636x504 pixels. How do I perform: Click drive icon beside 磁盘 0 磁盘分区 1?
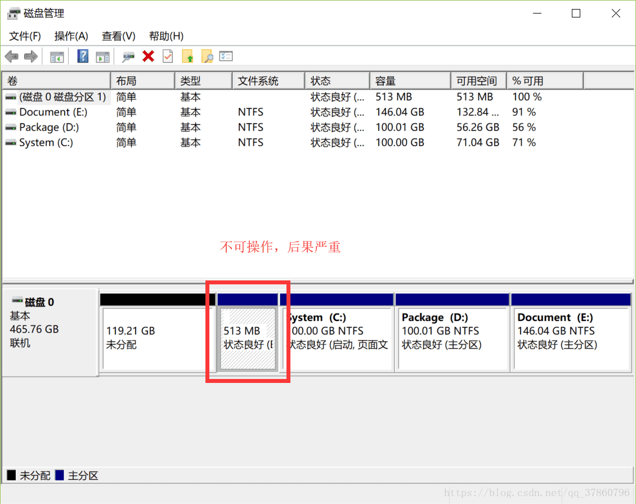pyautogui.click(x=11, y=97)
